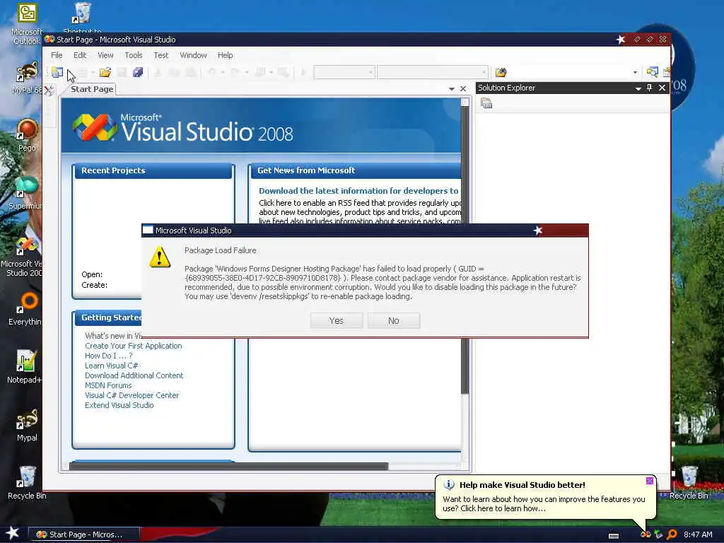
Task: Click the on-screen keyboard tray icon
Action: click(x=614, y=536)
